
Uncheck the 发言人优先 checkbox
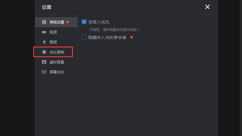click(84, 22)
